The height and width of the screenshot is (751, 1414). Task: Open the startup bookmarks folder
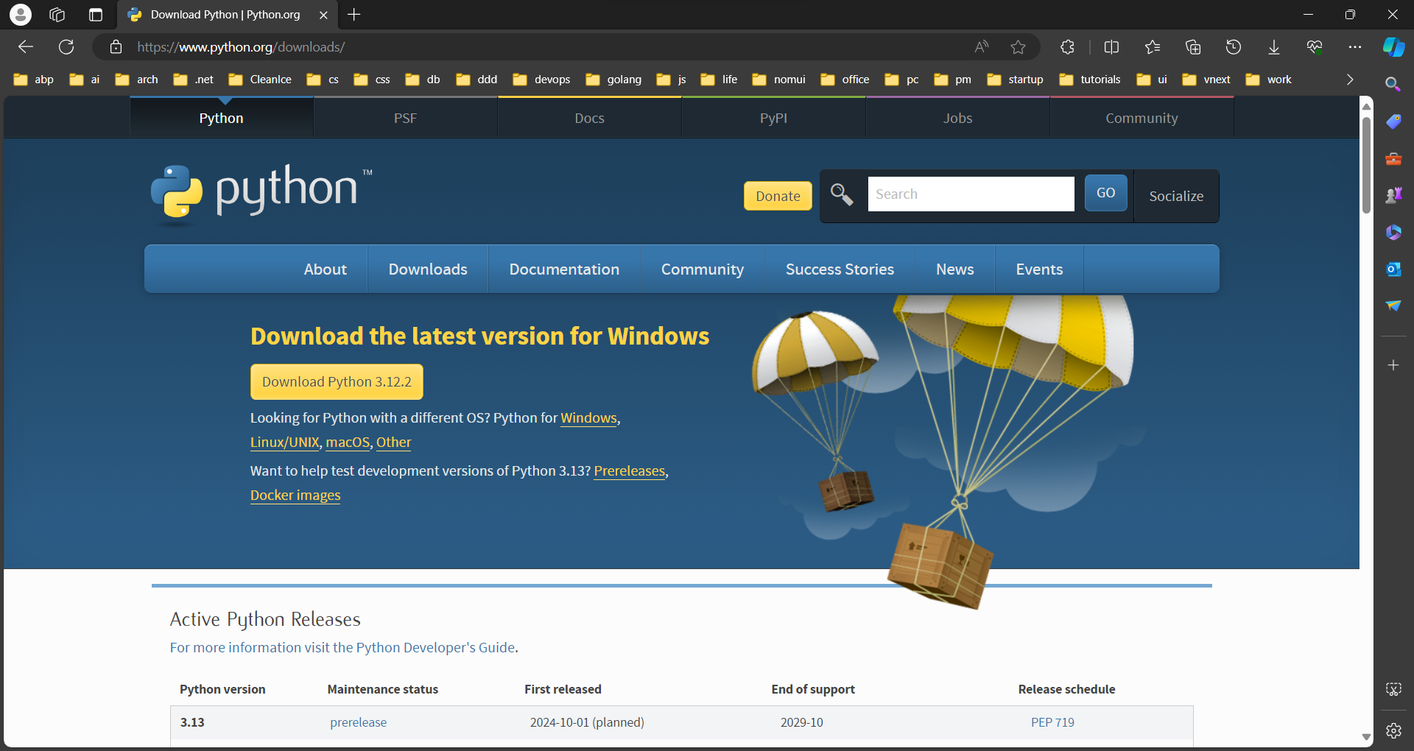pyautogui.click(x=1015, y=80)
